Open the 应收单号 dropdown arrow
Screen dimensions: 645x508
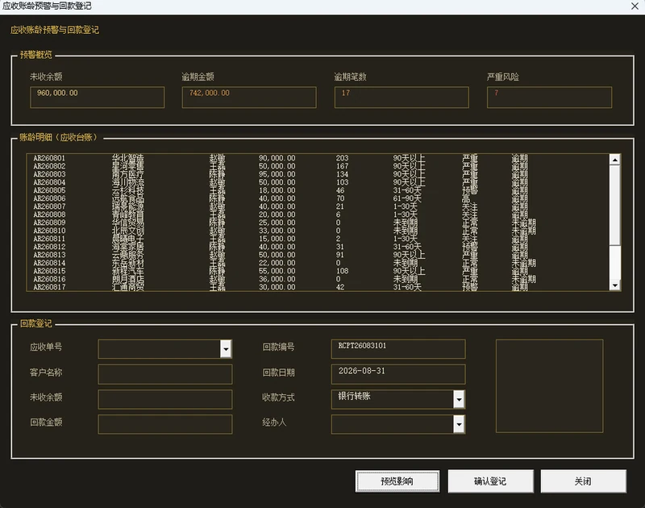[226, 349]
